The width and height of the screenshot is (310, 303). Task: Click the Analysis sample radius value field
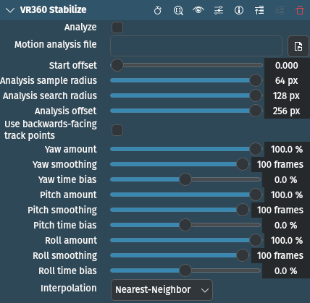tap(287, 80)
